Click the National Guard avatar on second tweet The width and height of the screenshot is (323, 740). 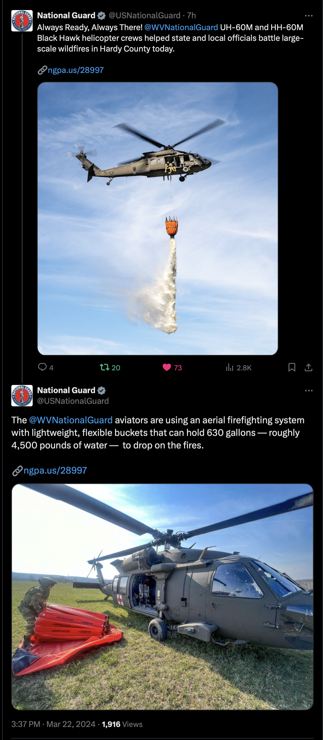[22, 395]
